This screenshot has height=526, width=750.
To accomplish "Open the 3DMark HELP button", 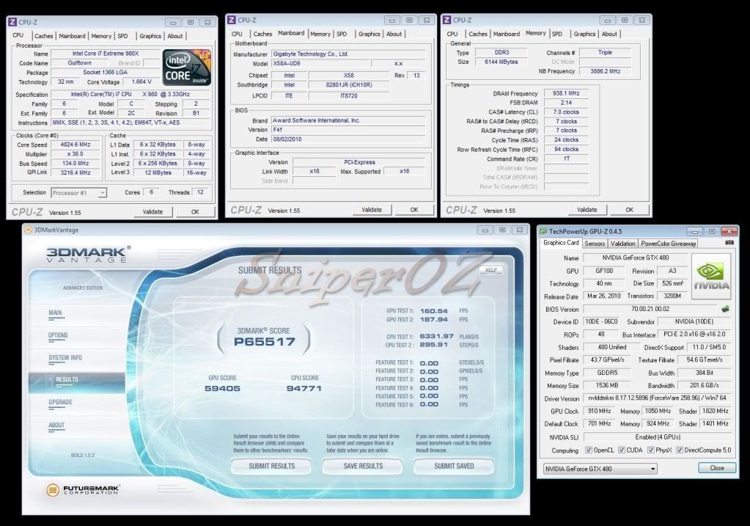I will pyautogui.click(x=491, y=270).
